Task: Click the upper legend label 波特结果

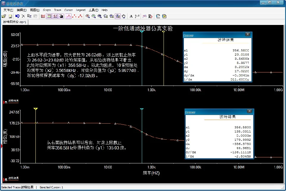Action: coord(13,101)
